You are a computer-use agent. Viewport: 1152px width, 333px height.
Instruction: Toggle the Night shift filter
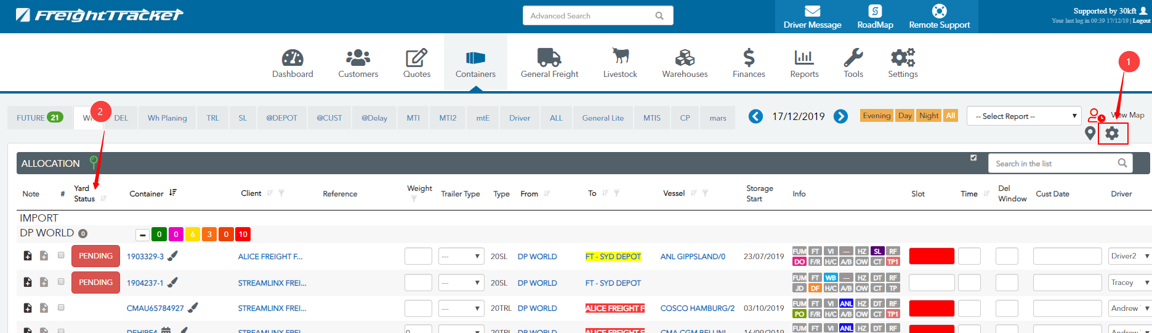[x=929, y=116]
